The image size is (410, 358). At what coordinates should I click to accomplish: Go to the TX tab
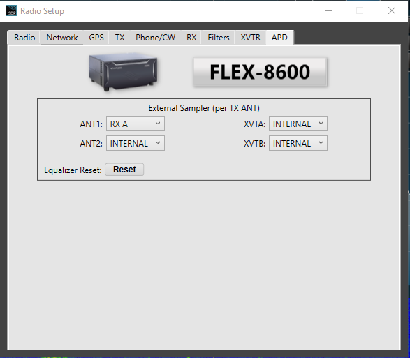tap(119, 38)
